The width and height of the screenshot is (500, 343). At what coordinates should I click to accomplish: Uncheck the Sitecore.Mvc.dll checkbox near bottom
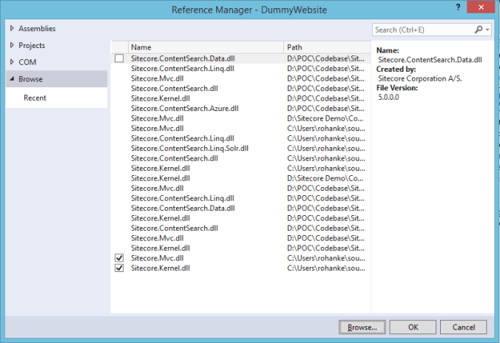(119, 258)
